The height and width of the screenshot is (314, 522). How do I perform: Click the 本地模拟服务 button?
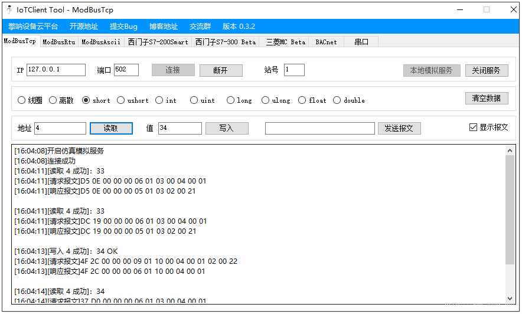432,70
